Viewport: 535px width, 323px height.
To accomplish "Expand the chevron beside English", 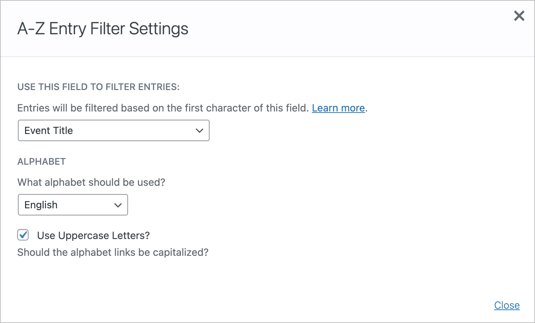I will click(x=118, y=205).
